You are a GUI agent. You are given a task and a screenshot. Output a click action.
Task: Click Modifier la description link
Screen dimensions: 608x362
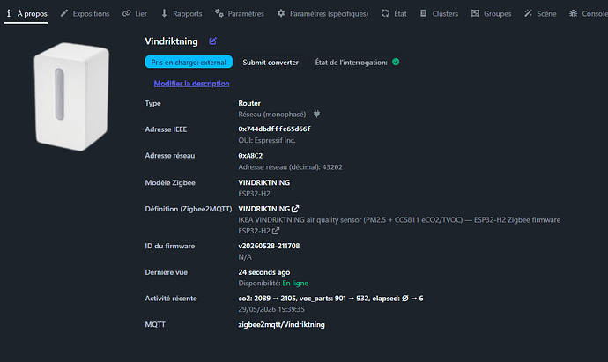[191, 84]
